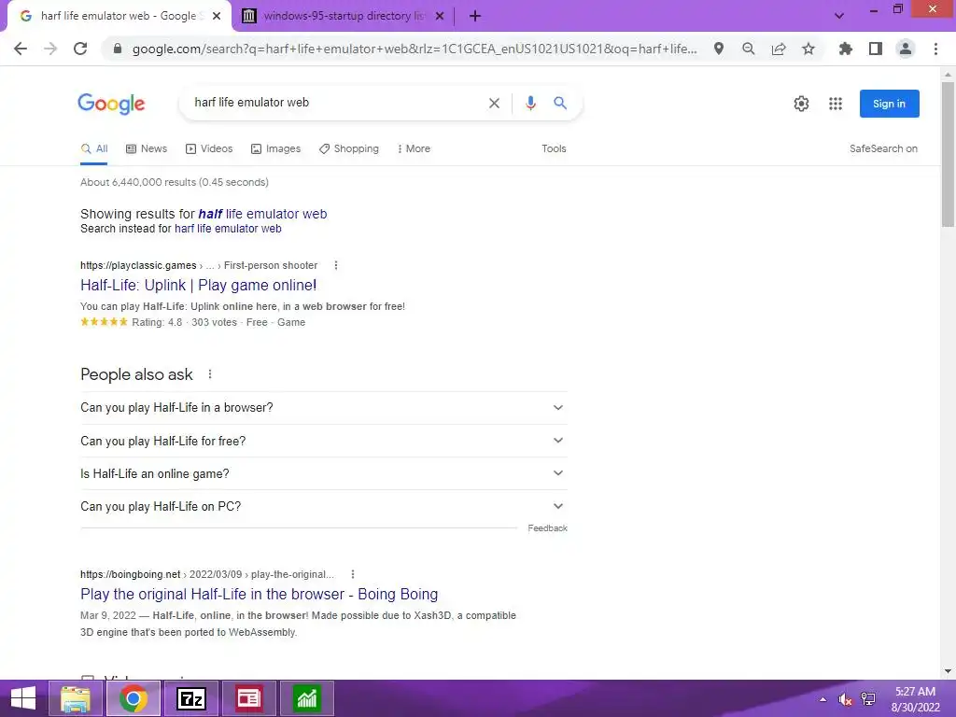956x717 pixels.
Task: Open People also ask options menu
Action: click(210, 374)
